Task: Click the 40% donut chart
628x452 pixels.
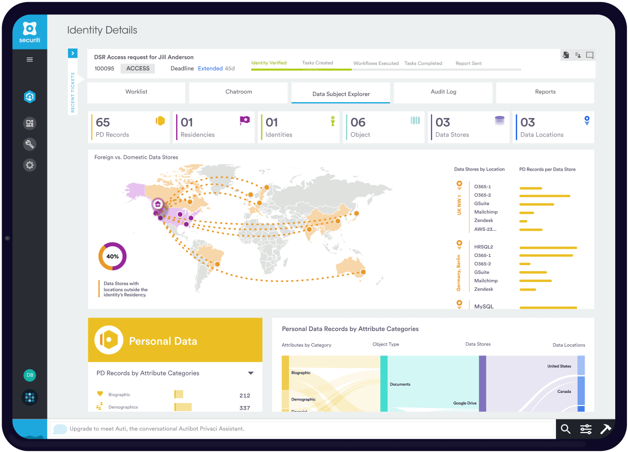Action: [112, 256]
